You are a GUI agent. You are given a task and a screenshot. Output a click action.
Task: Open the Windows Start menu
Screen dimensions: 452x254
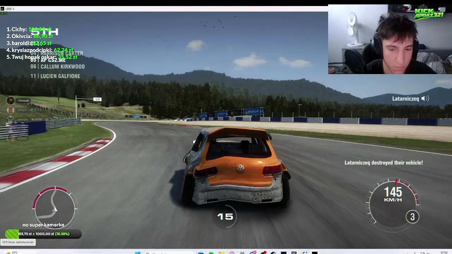pyautogui.click(x=138, y=253)
